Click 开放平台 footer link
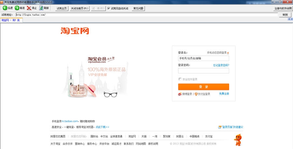The height and width of the screenshot is (149, 293). pos(104,144)
